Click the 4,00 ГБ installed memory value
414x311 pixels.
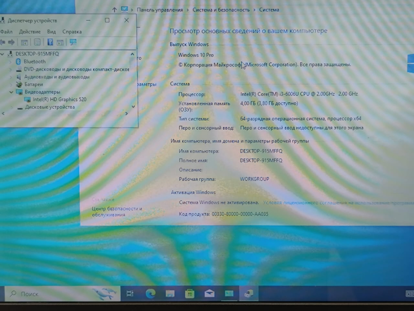pos(269,103)
